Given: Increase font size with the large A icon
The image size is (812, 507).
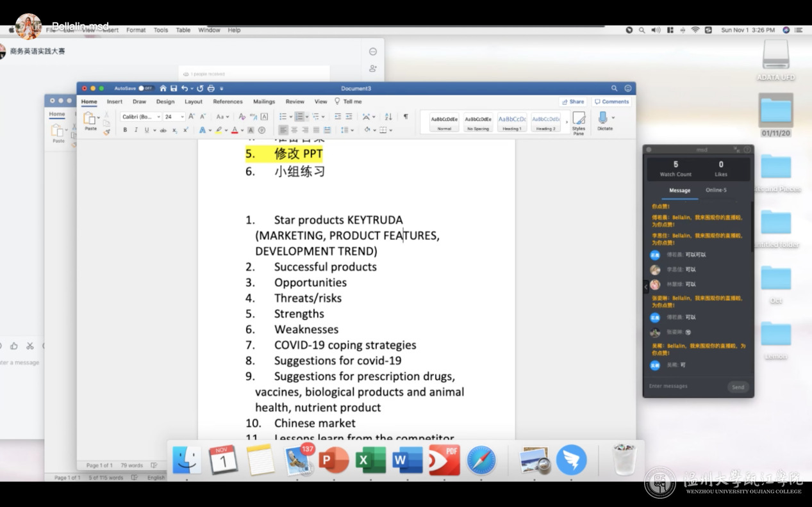Looking at the screenshot, I should point(192,117).
